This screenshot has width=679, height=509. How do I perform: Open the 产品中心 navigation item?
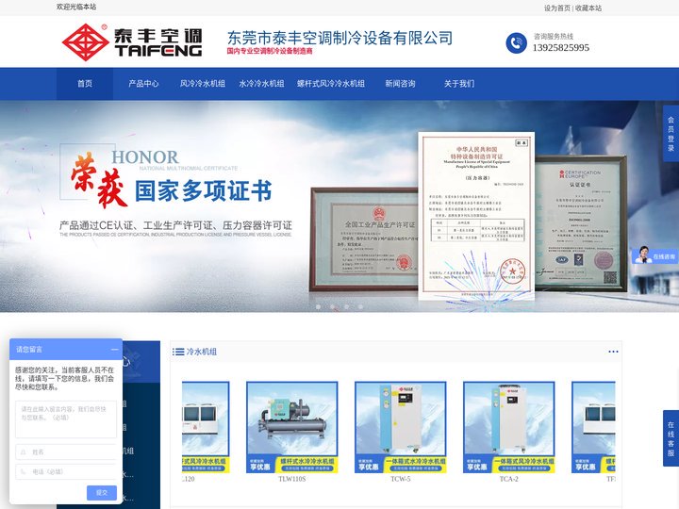[143, 84]
